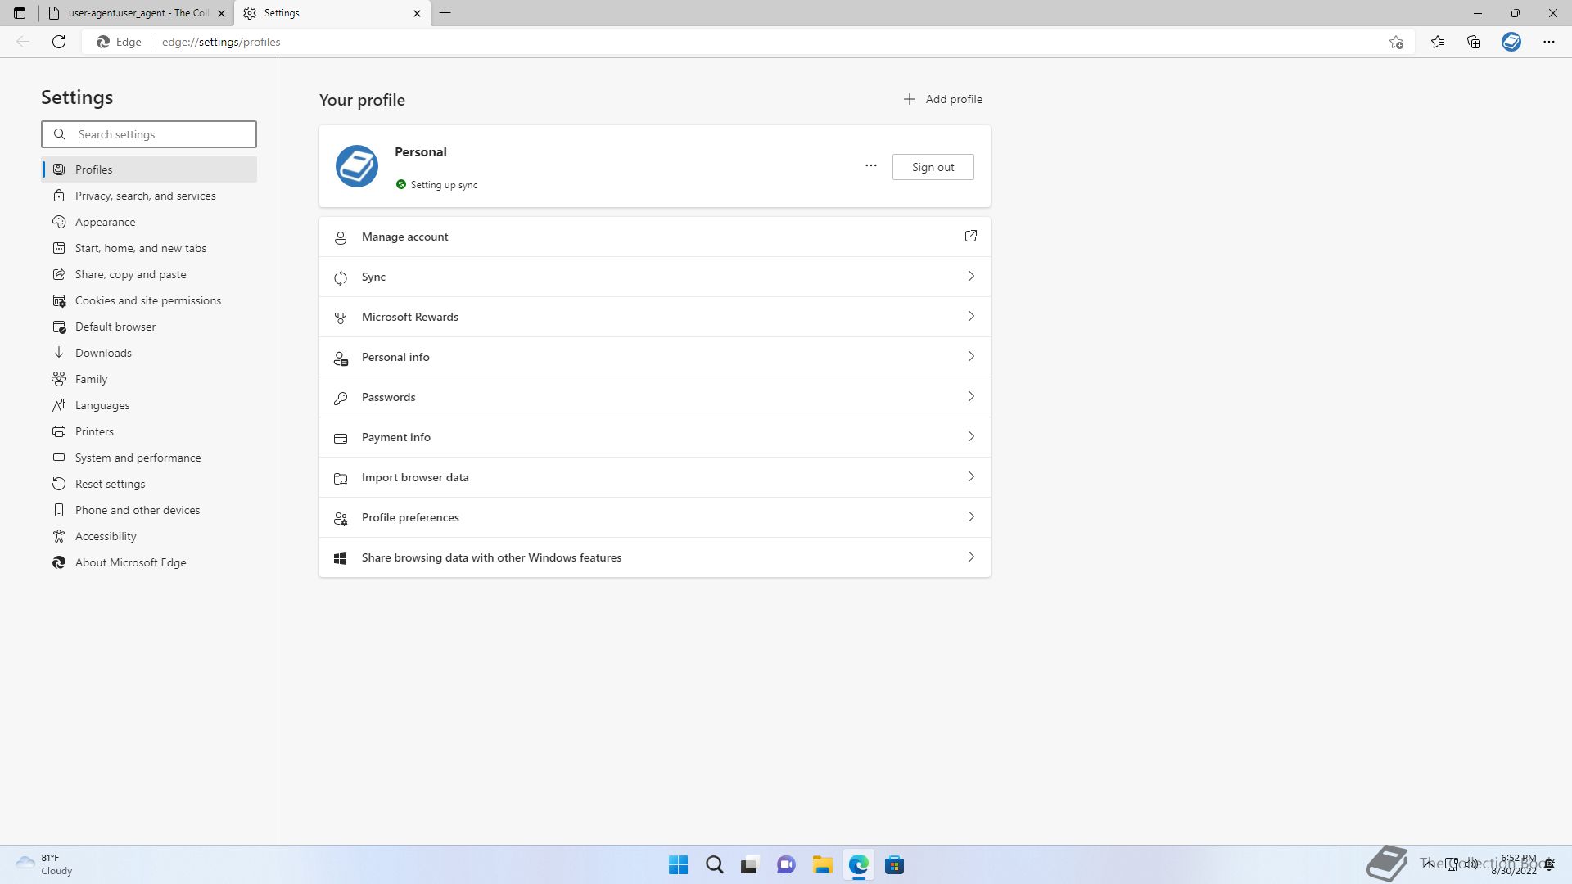The image size is (1572, 884).
Task: Click Setting up sync status text
Action: 444,185
